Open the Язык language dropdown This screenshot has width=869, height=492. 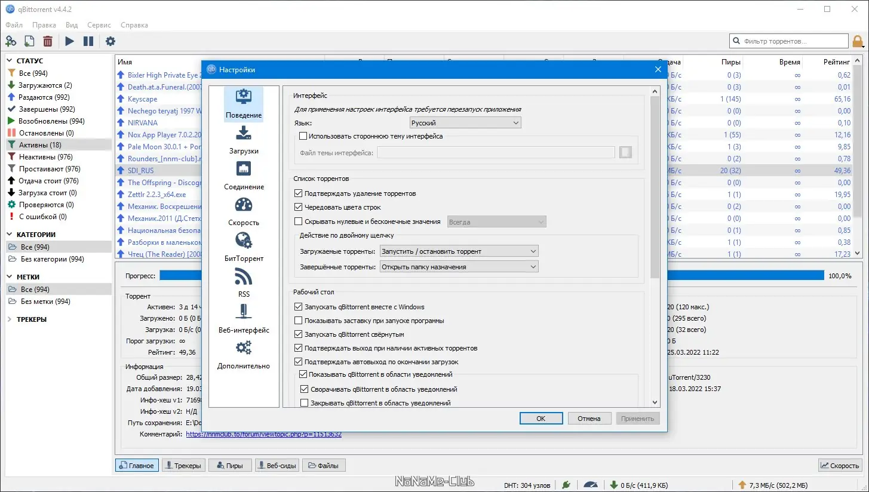tap(465, 122)
